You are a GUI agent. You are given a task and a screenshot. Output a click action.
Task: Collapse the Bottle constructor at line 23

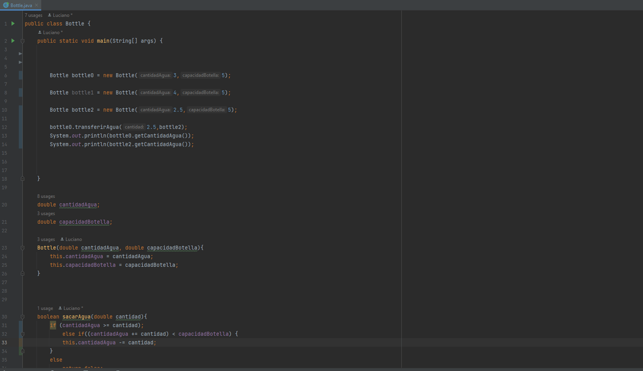pos(23,248)
